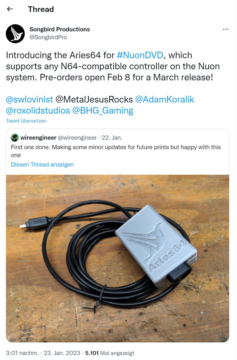The image size is (237, 360).
Task: Open wireengineer's name in quoted tweet
Action: pyautogui.click(x=38, y=138)
